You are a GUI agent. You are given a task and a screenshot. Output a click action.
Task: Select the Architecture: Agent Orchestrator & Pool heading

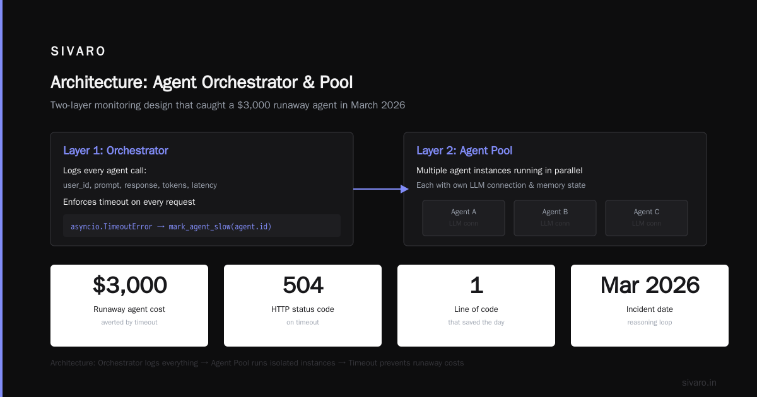coord(201,83)
